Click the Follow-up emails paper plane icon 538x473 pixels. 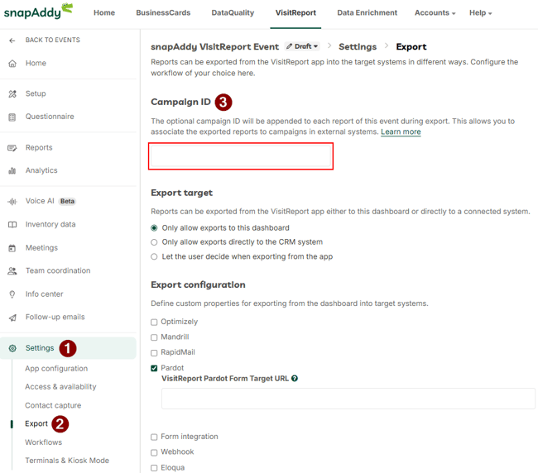[x=12, y=318]
